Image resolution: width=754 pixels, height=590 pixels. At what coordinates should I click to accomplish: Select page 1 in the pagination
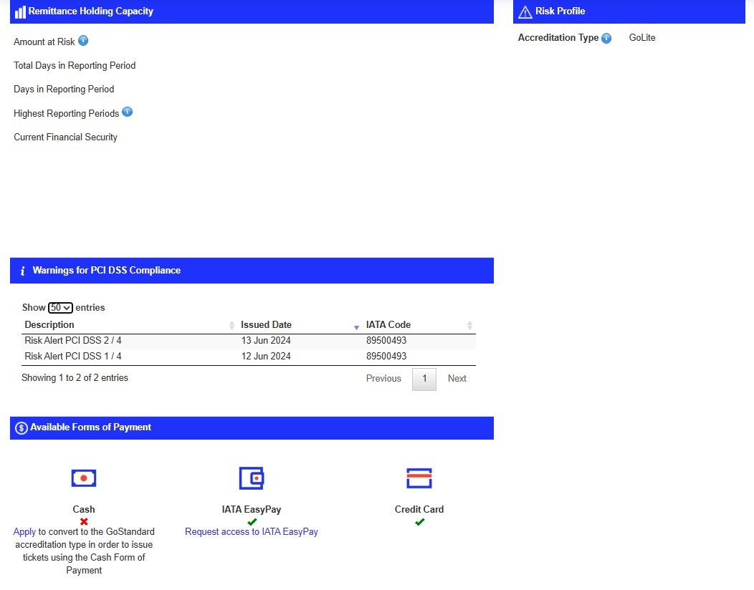(x=424, y=379)
